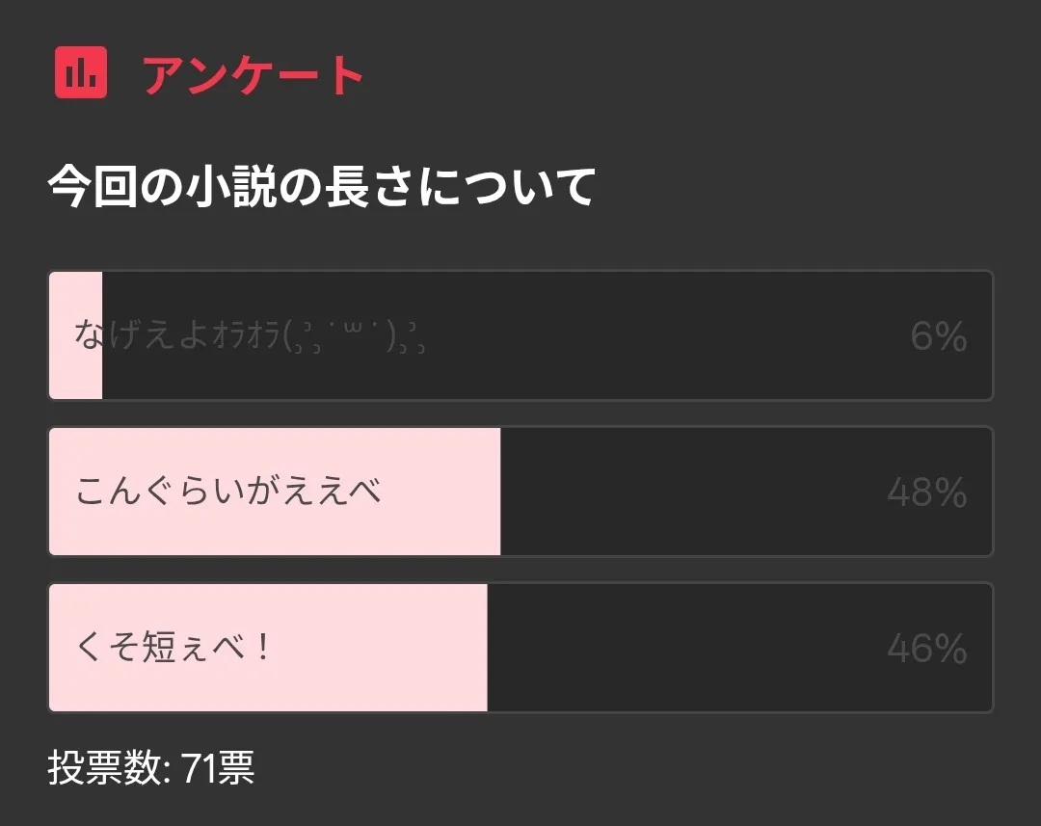
Task: Click the question "今回の小説の長さについて"
Action: coord(321,187)
